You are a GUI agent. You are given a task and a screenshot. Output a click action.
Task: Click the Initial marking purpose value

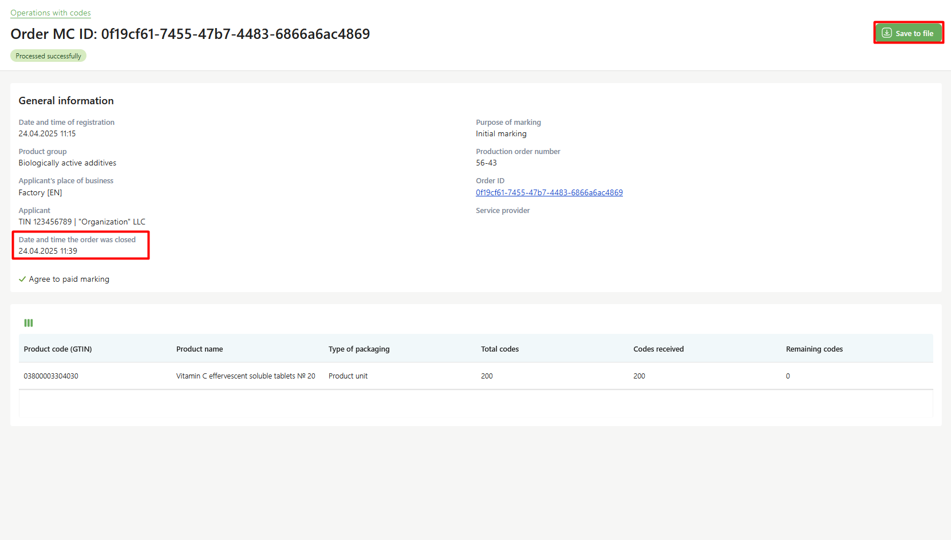pyautogui.click(x=501, y=133)
